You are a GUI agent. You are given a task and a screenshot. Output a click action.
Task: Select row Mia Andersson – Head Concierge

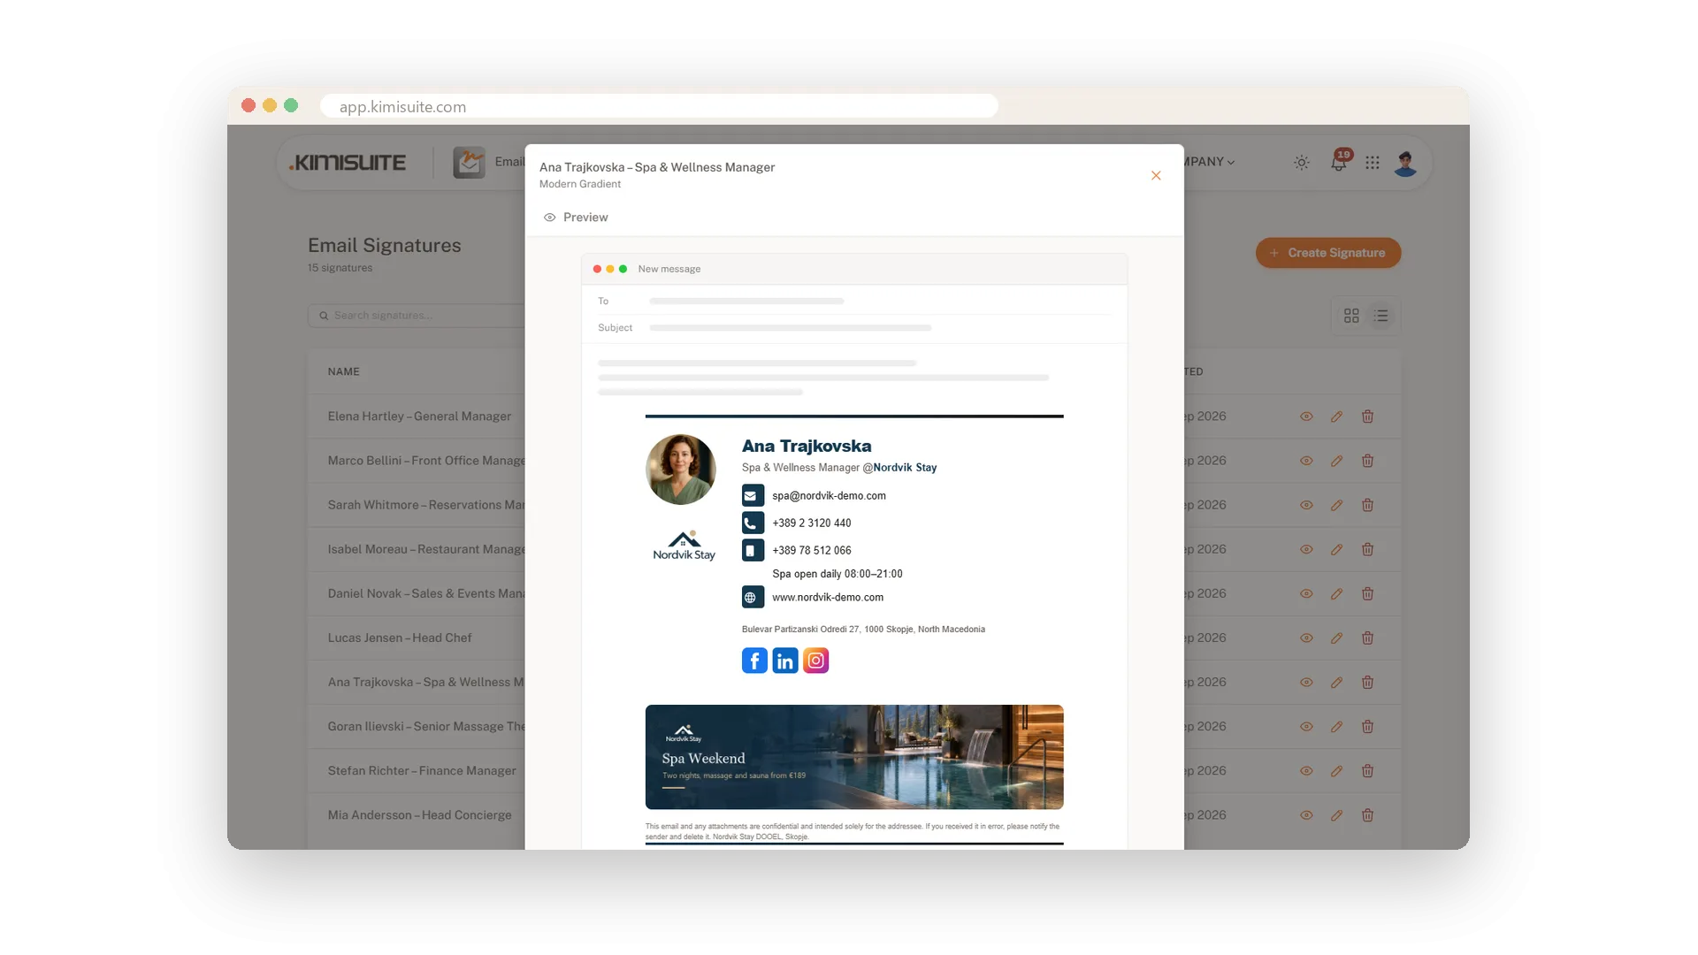(419, 814)
